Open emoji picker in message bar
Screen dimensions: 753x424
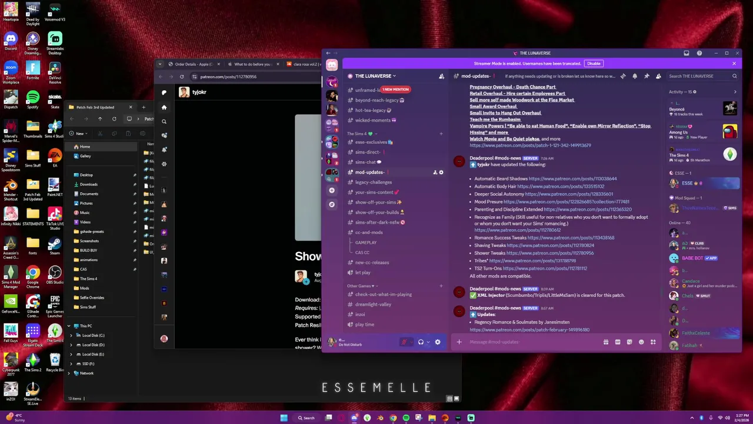641,342
